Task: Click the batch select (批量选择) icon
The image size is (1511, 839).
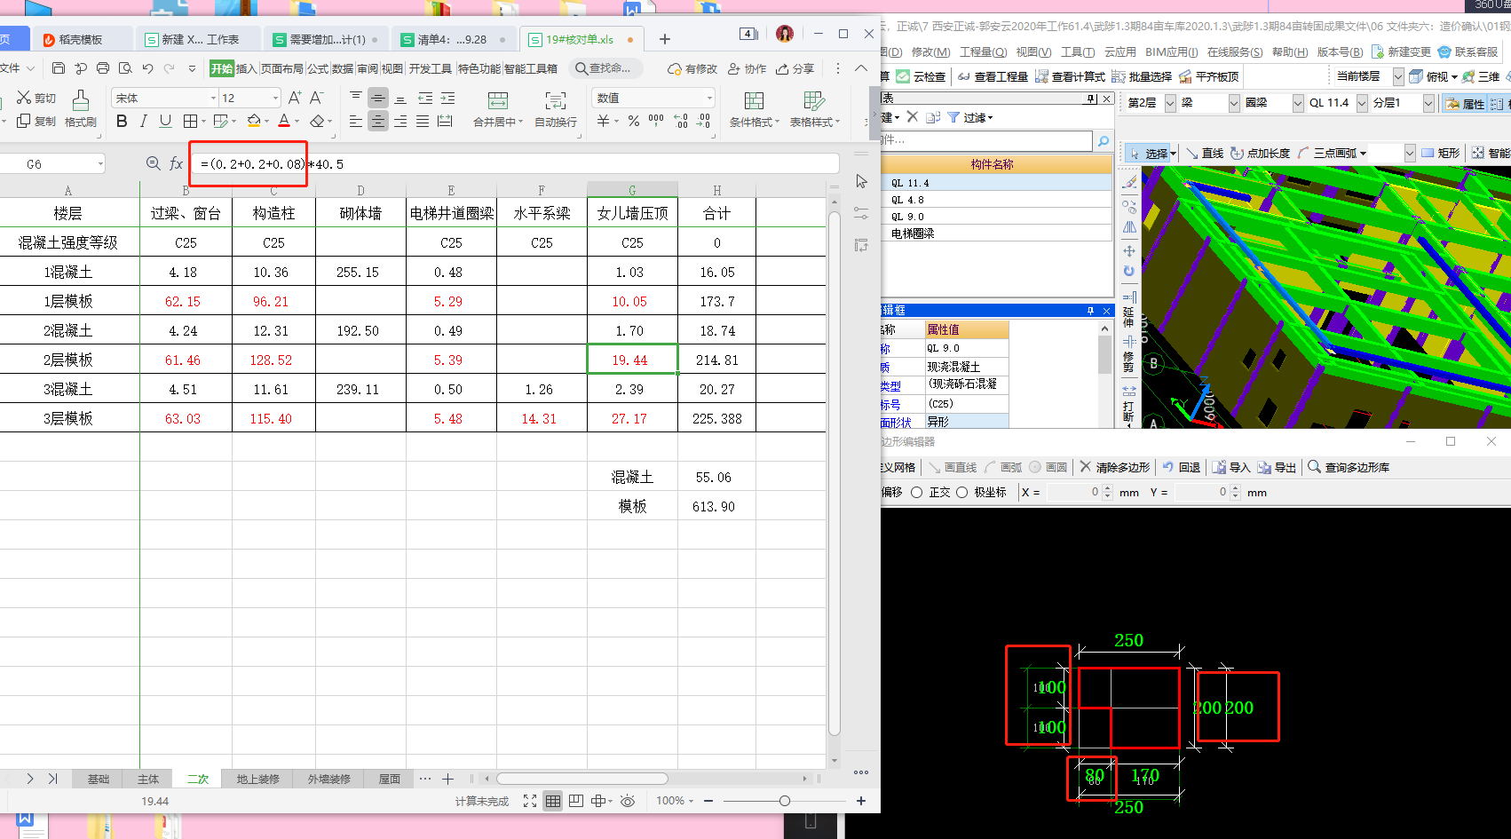Action: click(x=1142, y=76)
